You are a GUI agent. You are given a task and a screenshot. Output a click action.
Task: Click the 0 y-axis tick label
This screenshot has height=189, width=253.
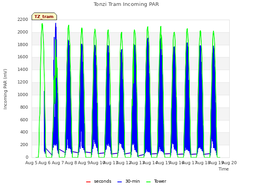point(27,157)
